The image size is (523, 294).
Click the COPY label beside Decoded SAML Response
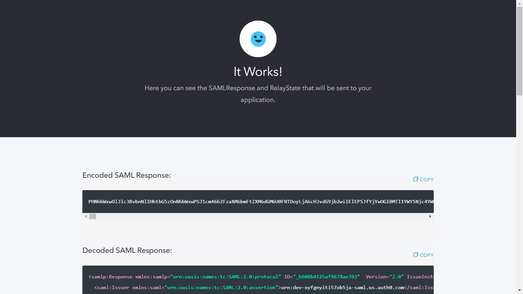point(427,255)
